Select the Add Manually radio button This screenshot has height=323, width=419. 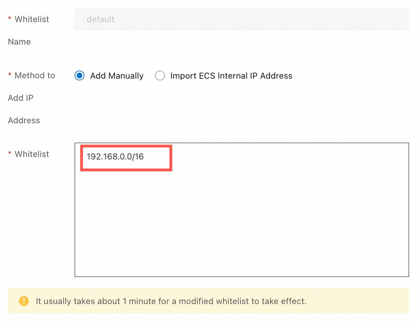click(79, 76)
